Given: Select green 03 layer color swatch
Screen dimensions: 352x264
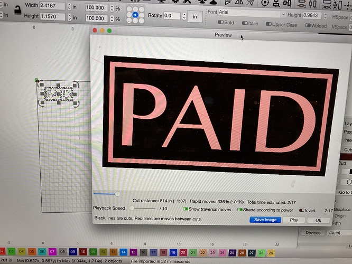Looking at the screenshot, I should [11, 251].
